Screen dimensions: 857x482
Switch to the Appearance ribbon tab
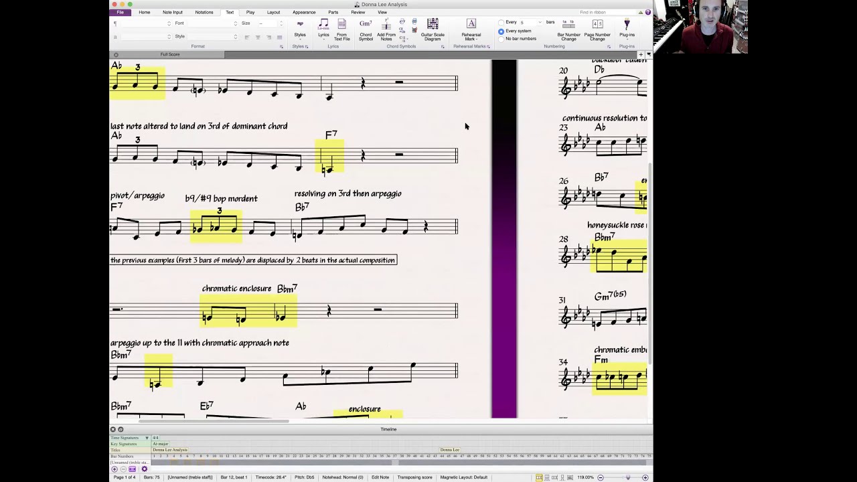(x=304, y=12)
